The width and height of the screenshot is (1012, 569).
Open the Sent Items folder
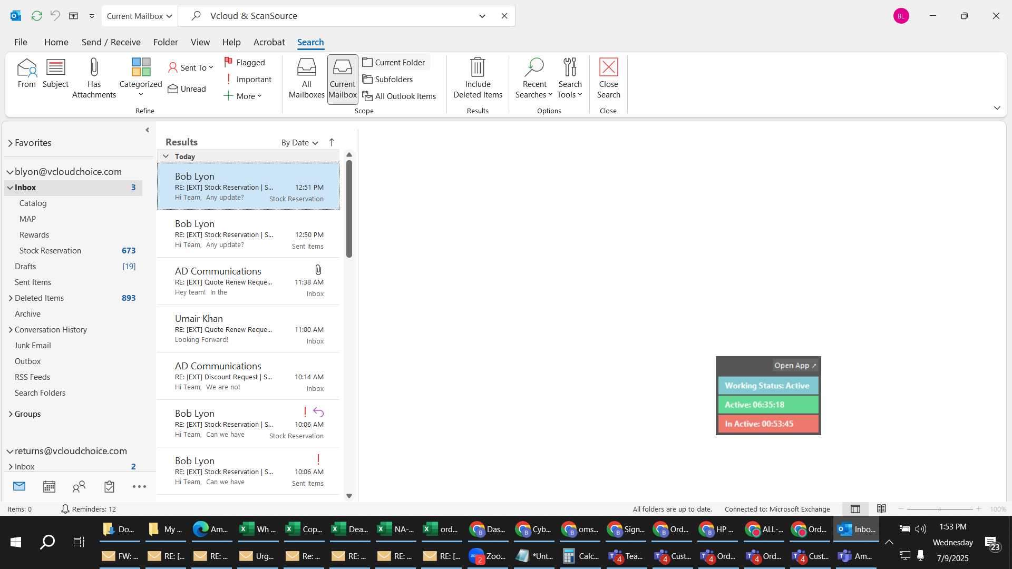tap(73, 282)
